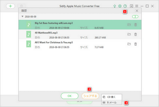Open the conversion history clock icon
Viewport: 159px width, 107px height.
pos(125,6)
